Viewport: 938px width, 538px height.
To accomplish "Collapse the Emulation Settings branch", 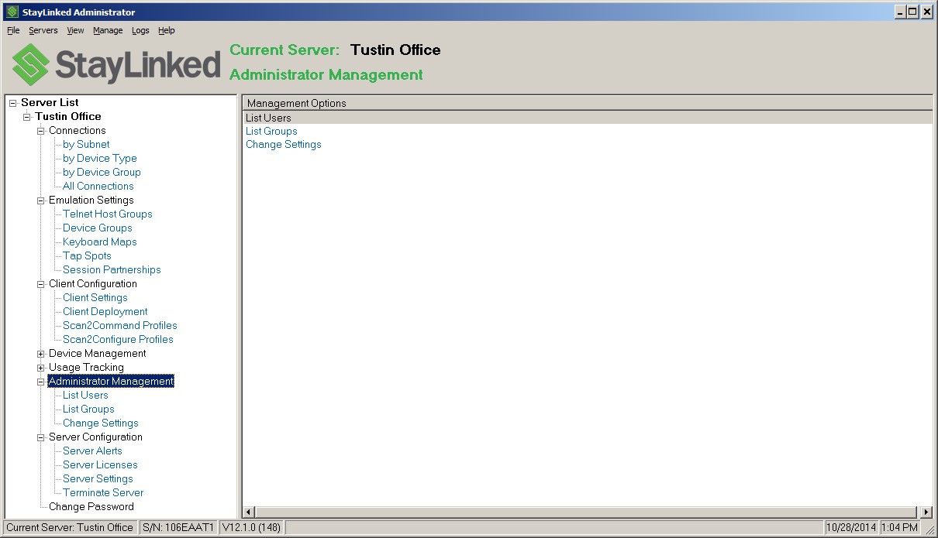I will click(40, 200).
